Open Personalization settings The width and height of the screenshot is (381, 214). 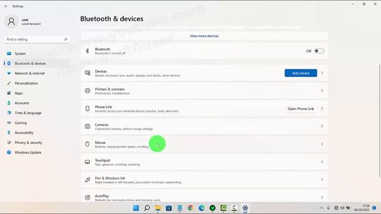pyautogui.click(x=37, y=83)
